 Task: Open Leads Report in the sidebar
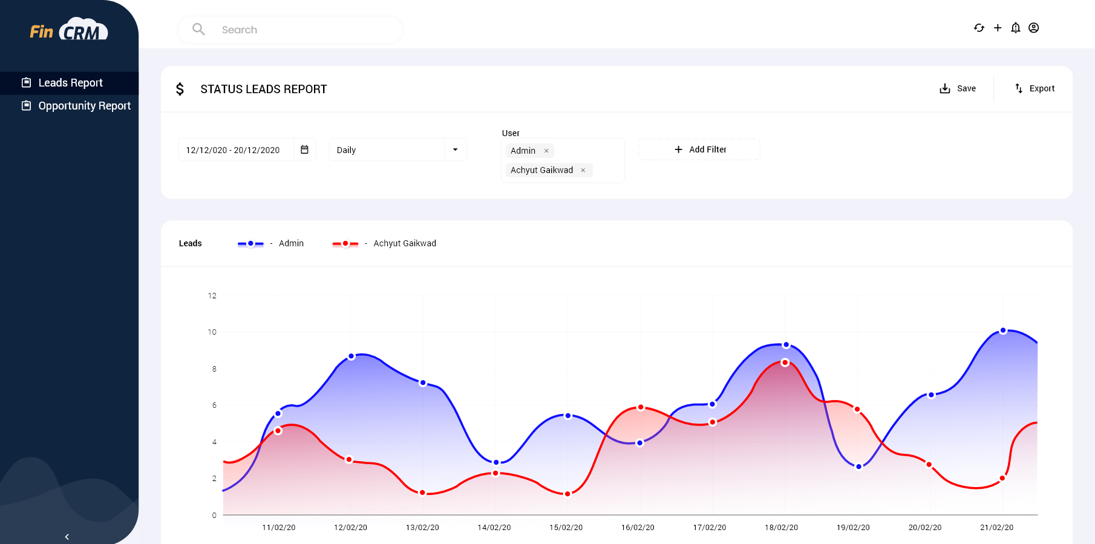[70, 83]
